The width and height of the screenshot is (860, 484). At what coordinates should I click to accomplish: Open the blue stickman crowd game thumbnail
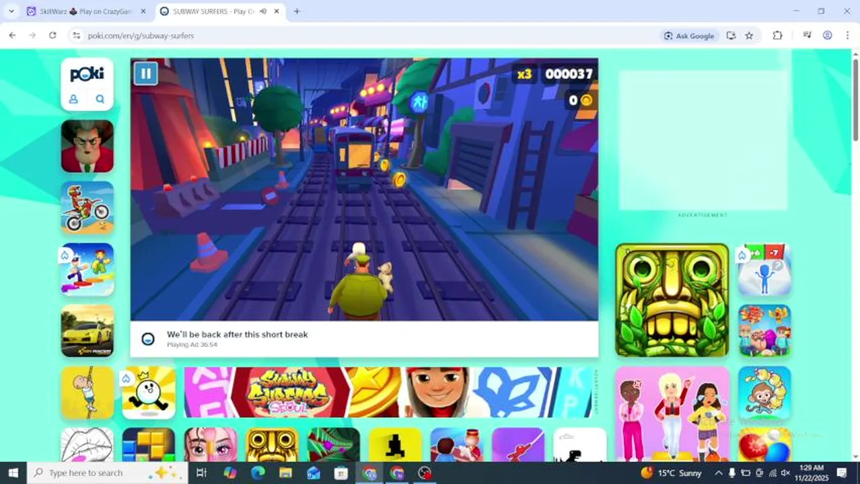click(764, 270)
